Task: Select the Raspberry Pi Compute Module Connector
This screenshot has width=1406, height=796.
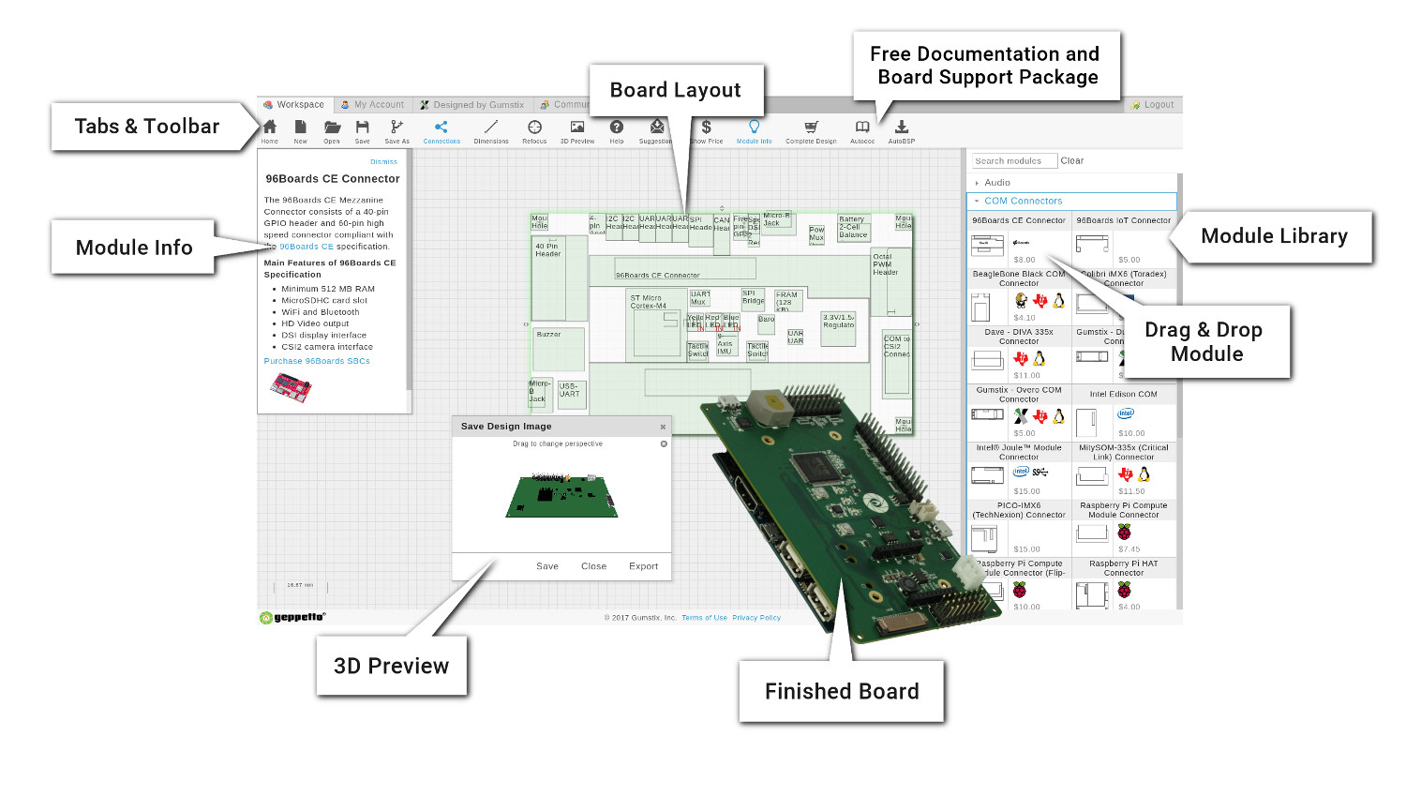Action: [1124, 528]
